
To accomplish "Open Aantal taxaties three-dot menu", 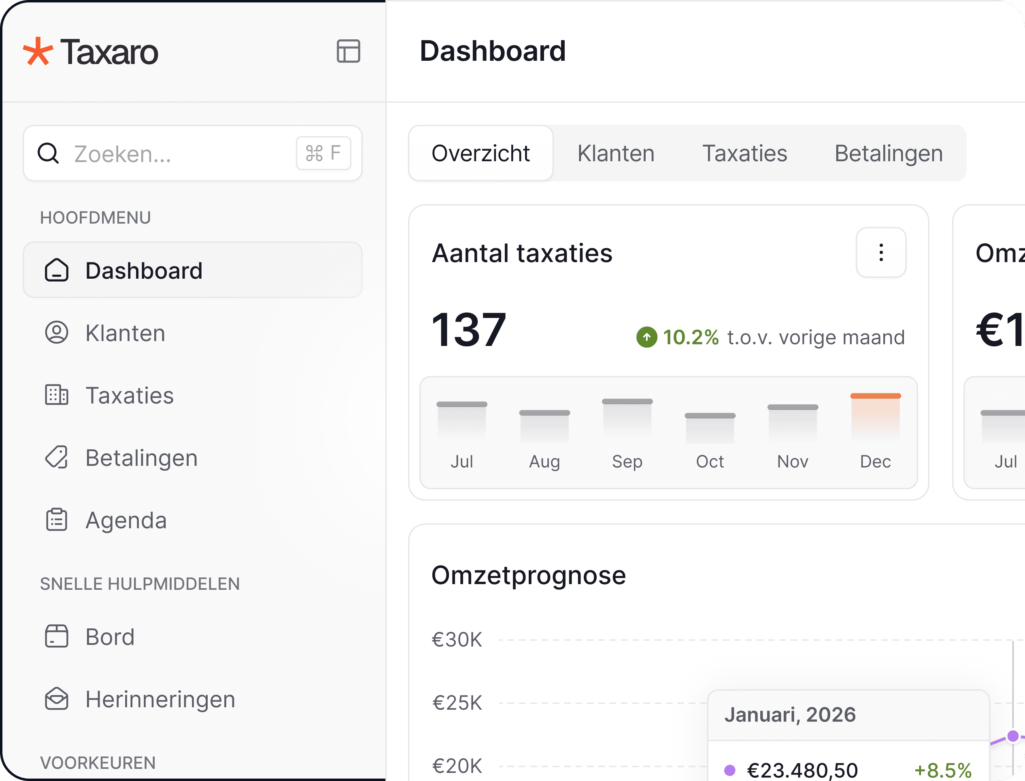I will tap(881, 253).
